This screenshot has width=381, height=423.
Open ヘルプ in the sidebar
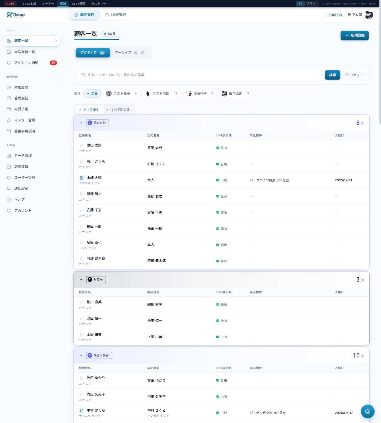click(x=32, y=199)
